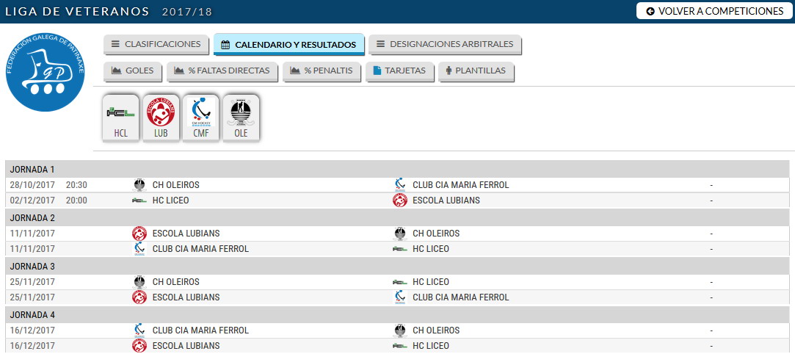Click CLUB CIA MARIA FERROL home name, Jornada 4
Image resolution: width=795 pixels, height=354 pixels.
201,330
